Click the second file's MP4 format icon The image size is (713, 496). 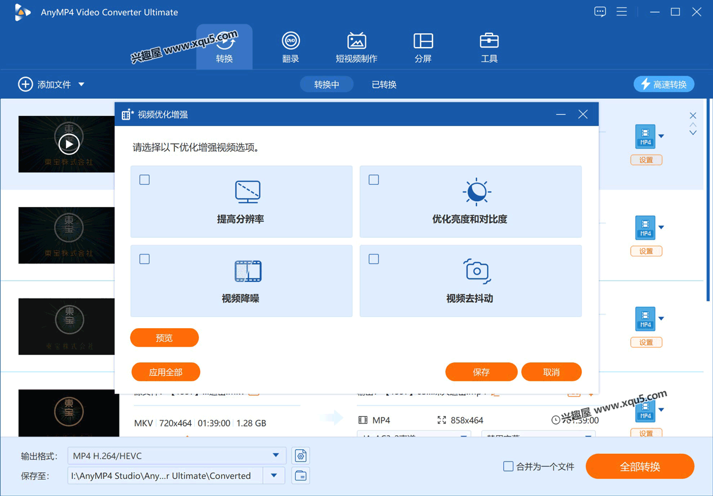pyautogui.click(x=645, y=227)
